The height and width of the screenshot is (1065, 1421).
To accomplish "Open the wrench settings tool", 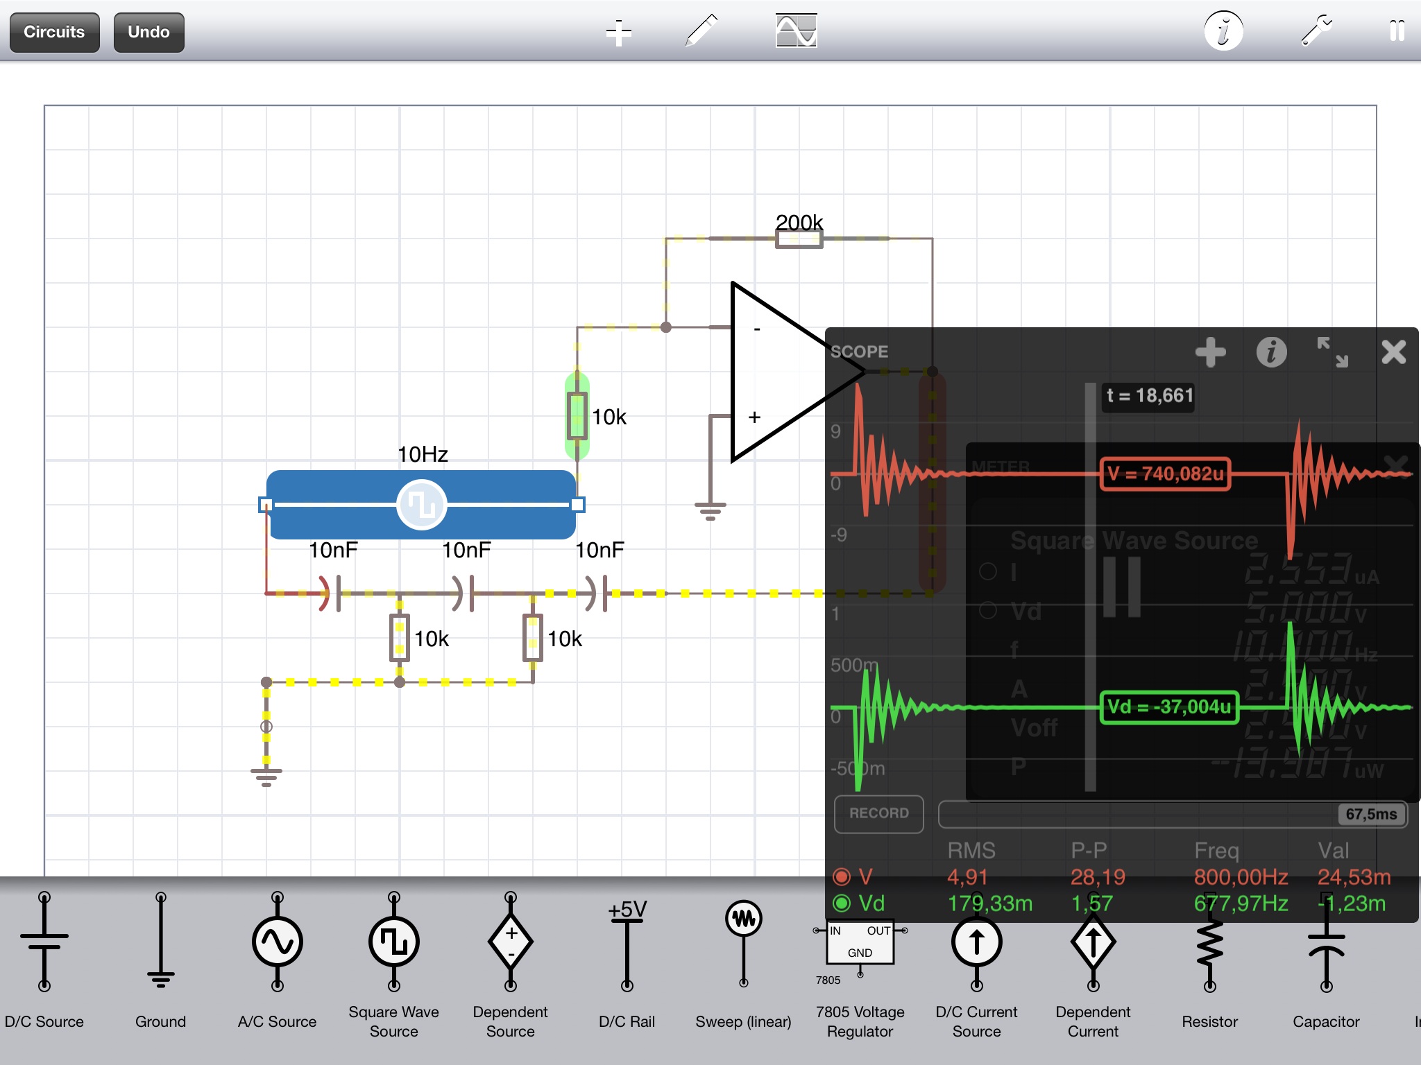I will coord(1316,31).
